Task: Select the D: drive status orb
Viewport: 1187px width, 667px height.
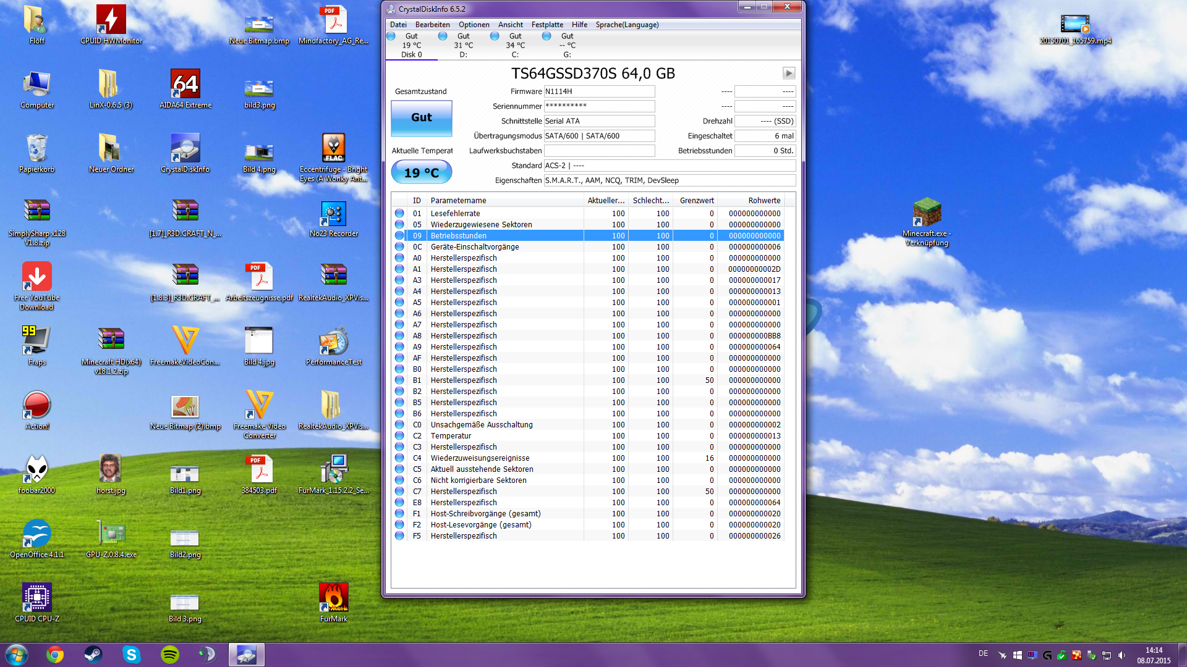Action: click(x=443, y=36)
